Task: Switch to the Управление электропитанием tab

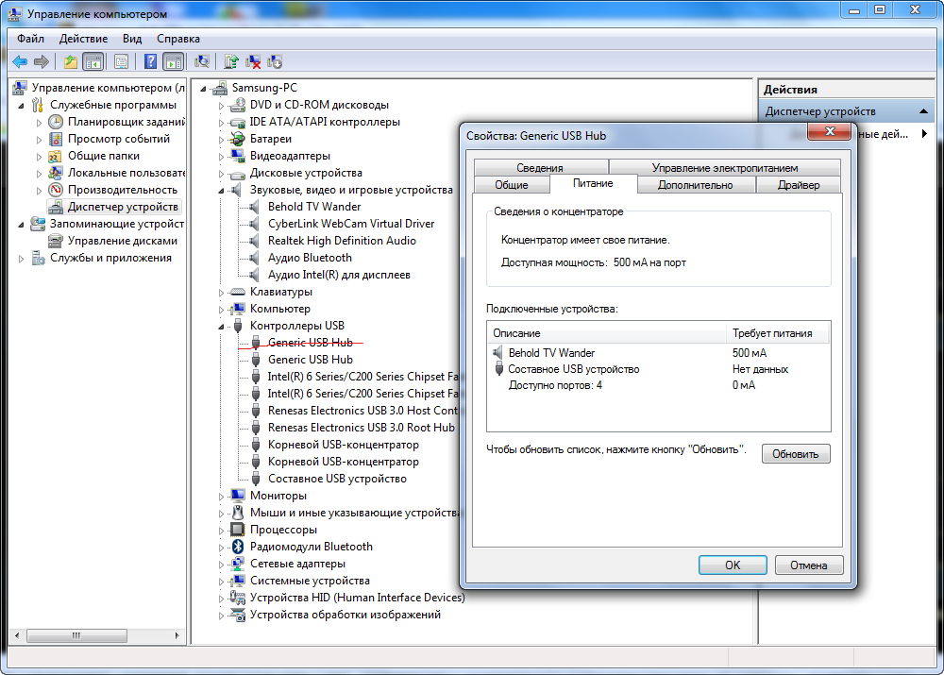Action: tap(724, 168)
